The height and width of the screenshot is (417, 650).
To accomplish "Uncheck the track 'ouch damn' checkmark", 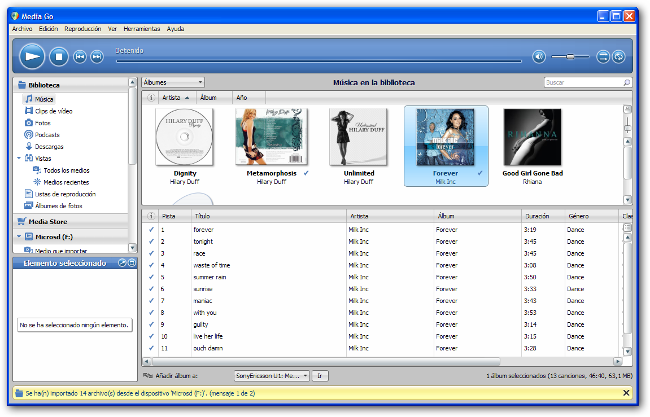I will (x=151, y=348).
